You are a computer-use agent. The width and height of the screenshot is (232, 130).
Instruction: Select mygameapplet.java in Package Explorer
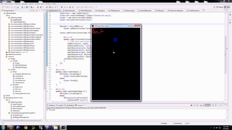pos(19,22)
